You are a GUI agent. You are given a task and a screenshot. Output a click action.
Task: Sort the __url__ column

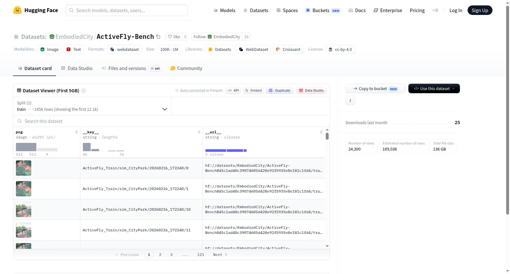click(321, 132)
